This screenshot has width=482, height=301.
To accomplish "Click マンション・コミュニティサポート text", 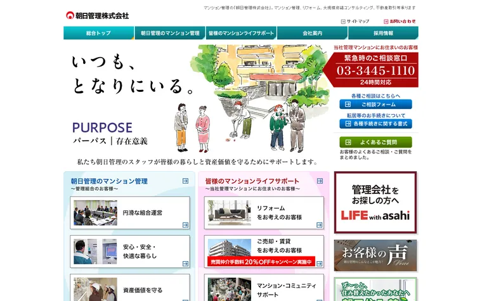I will 286,290.
